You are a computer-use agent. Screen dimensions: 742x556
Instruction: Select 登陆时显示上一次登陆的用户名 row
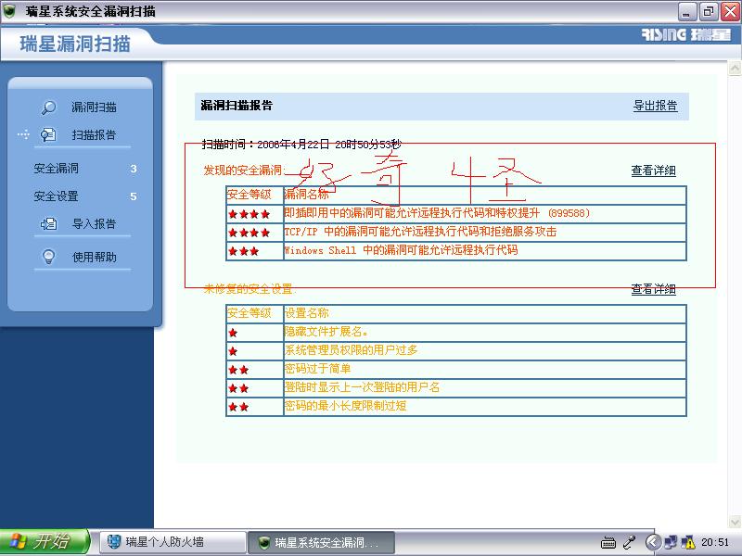(456, 387)
